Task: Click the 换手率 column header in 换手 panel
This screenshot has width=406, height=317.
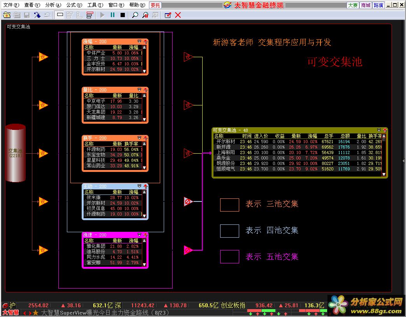Action: [131, 144]
